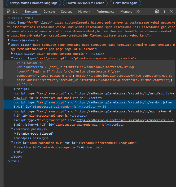Image resolution: width=176 pixels, height=187 pixels.
Task: Select the /* <![CDATA[ */ comment line
Action: tap(30, 63)
